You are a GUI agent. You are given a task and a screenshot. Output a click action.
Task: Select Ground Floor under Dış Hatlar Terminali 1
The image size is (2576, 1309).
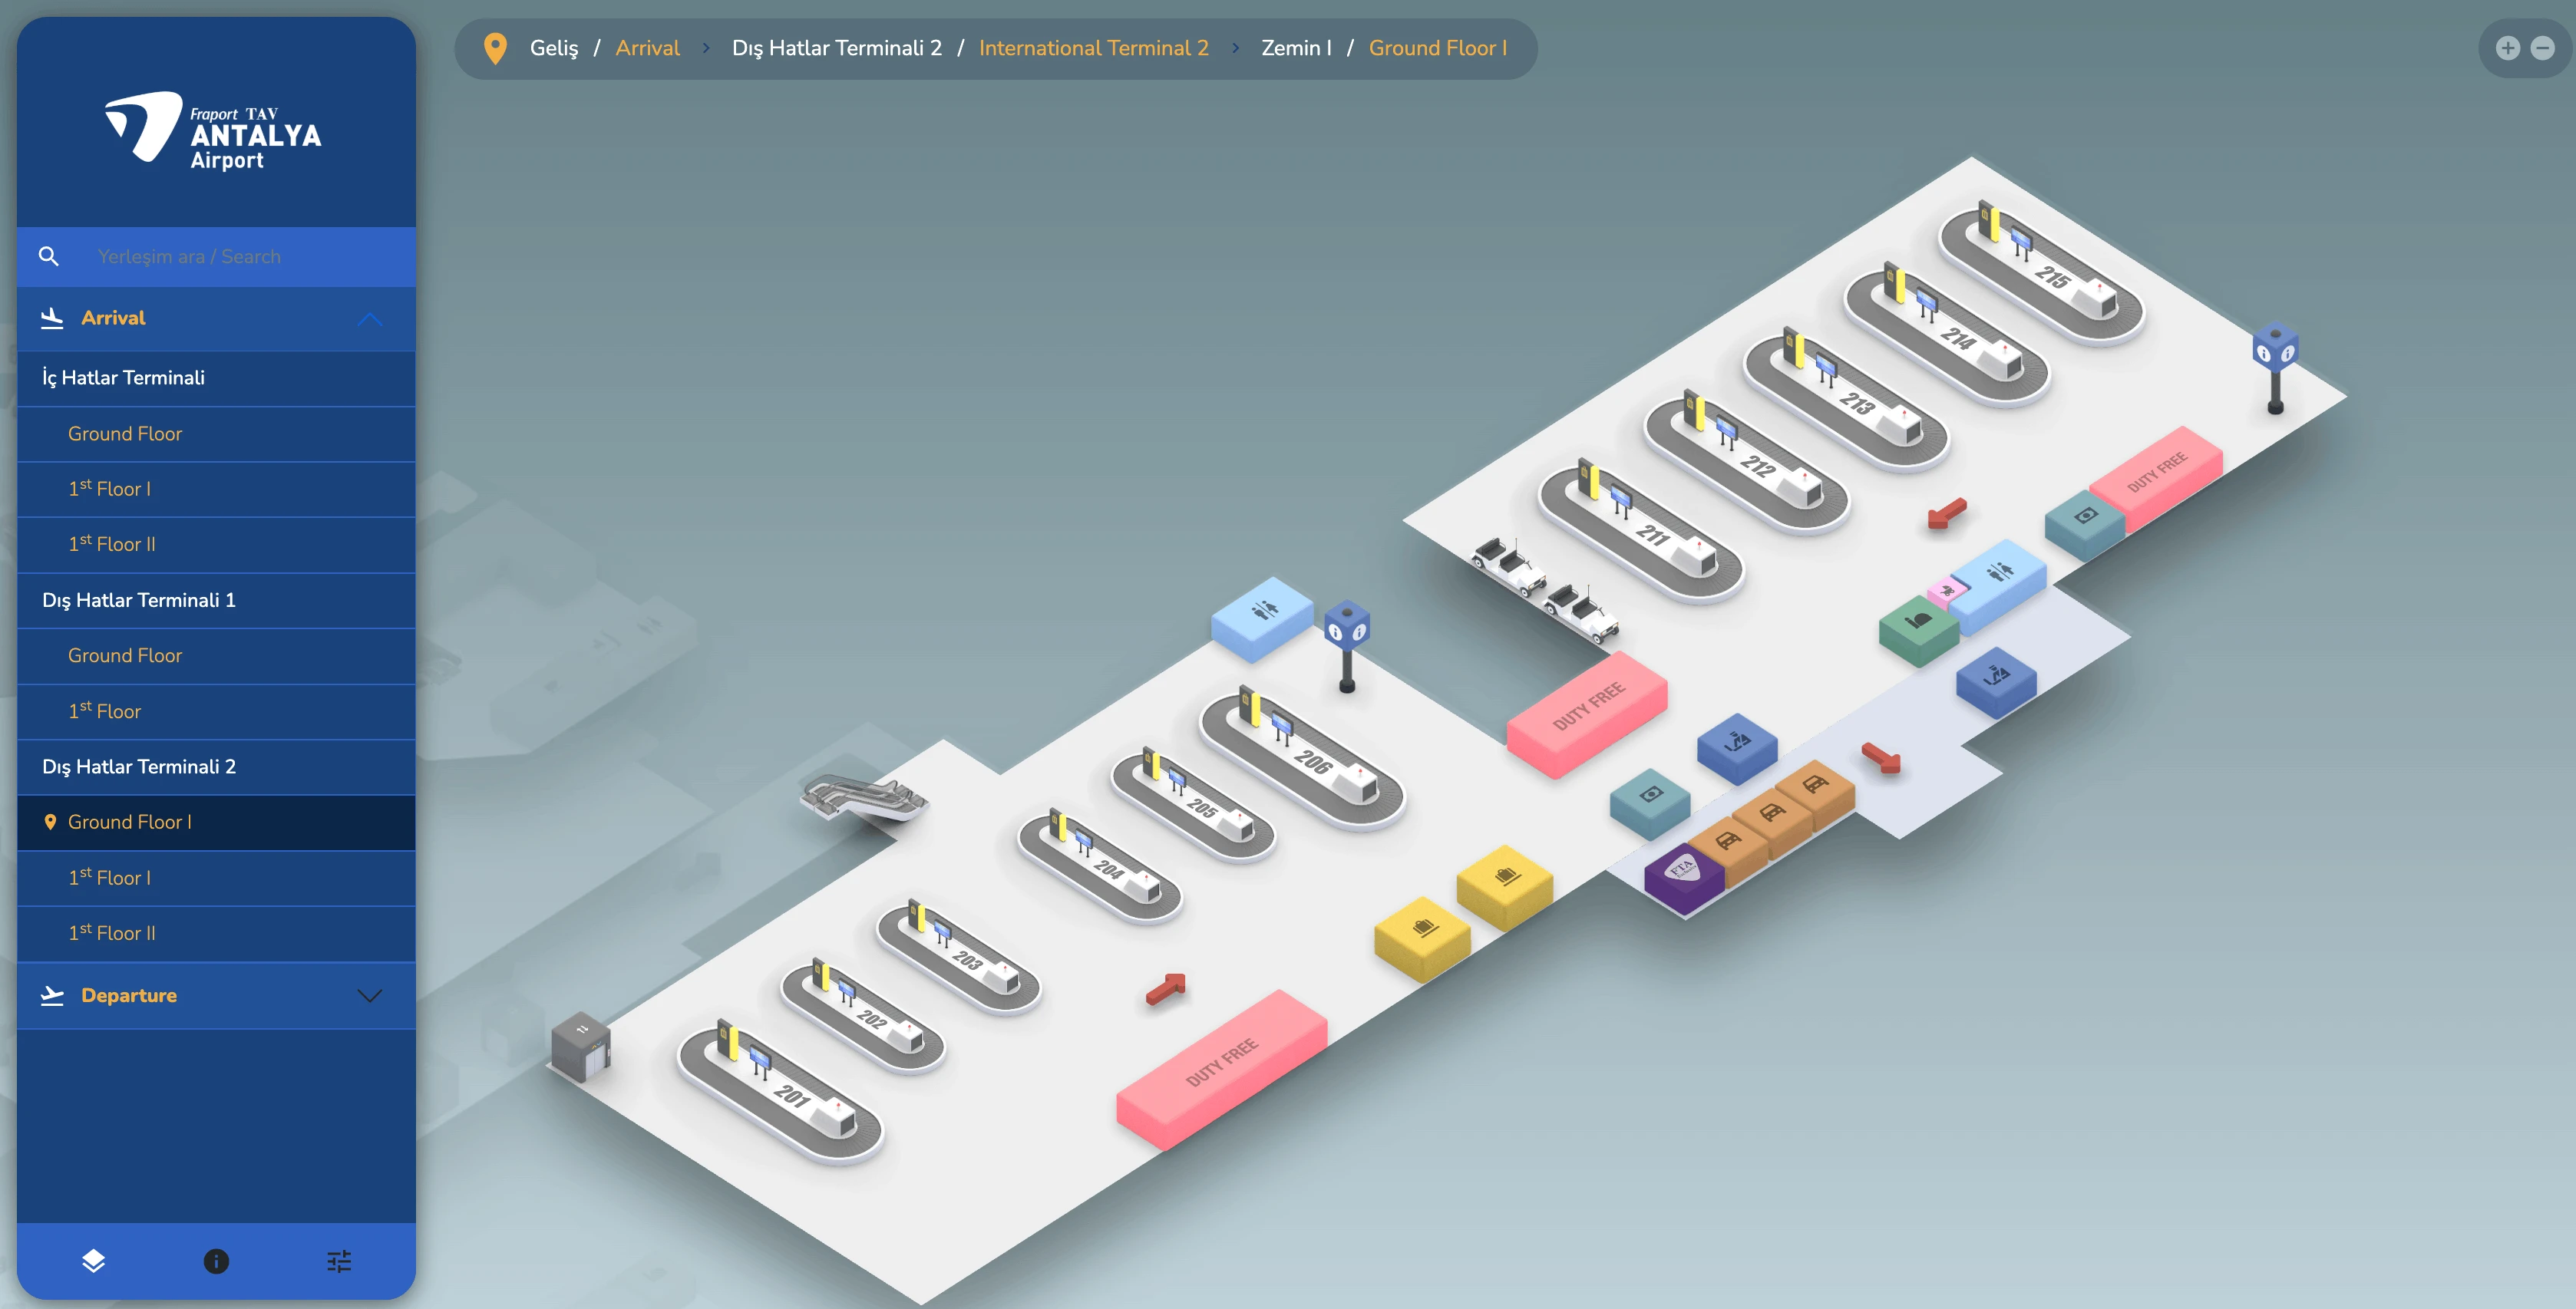pyautogui.click(x=125, y=655)
